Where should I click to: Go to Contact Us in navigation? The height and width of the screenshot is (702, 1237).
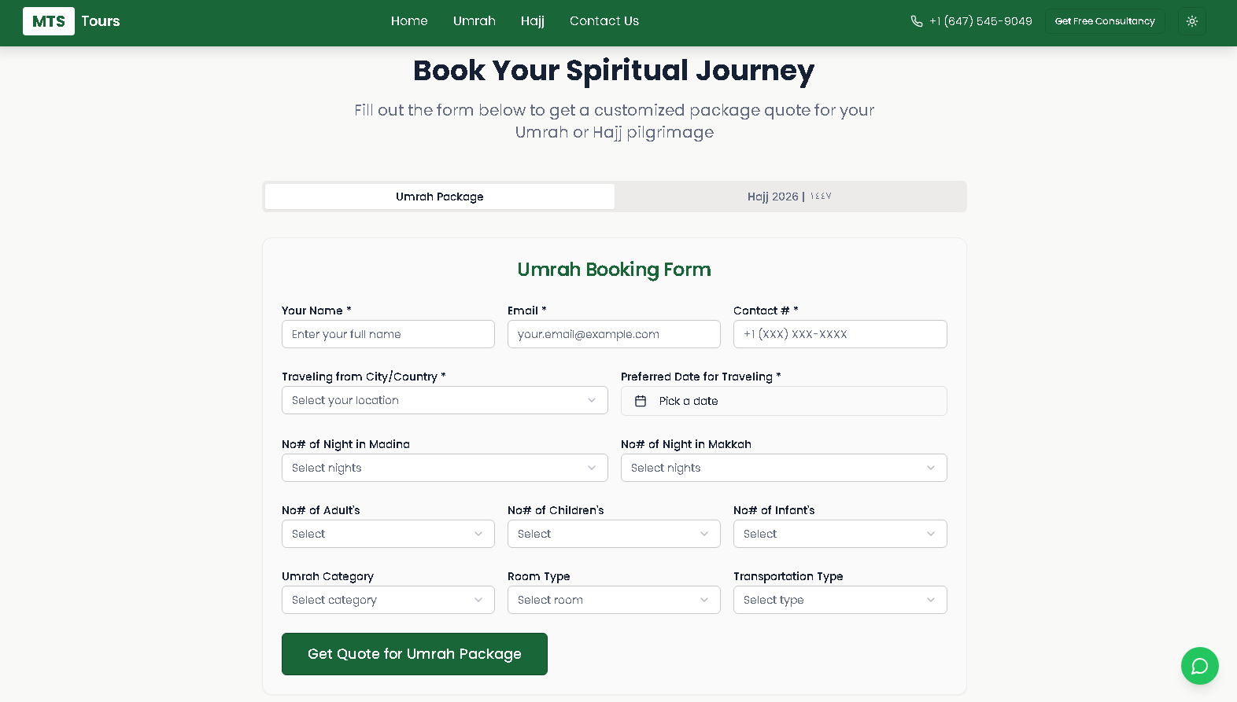coord(604,21)
